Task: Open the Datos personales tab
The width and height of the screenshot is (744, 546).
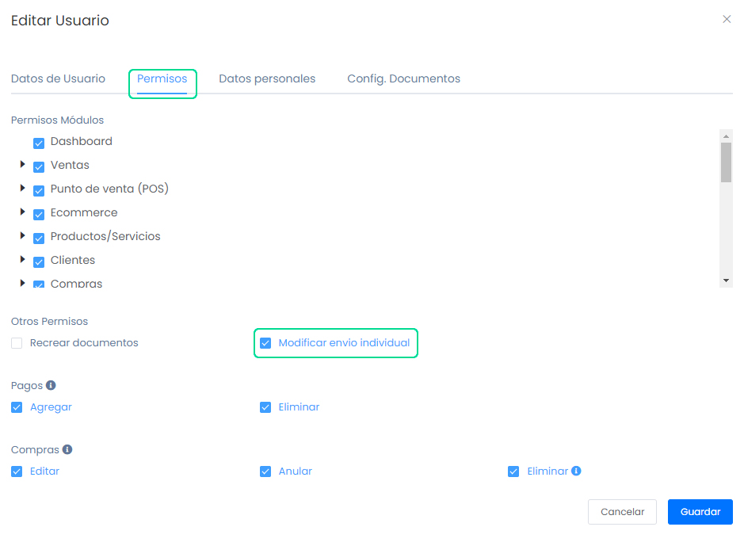Action: point(267,79)
